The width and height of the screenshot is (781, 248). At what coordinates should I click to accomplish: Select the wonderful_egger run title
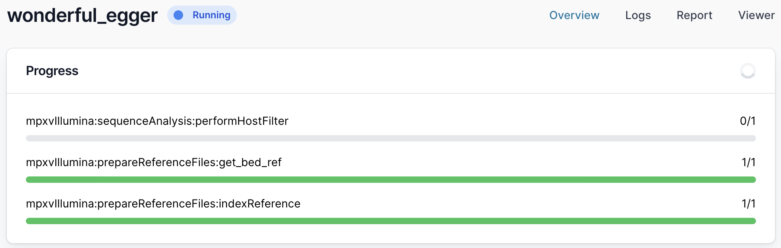pyautogui.click(x=82, y=16)
